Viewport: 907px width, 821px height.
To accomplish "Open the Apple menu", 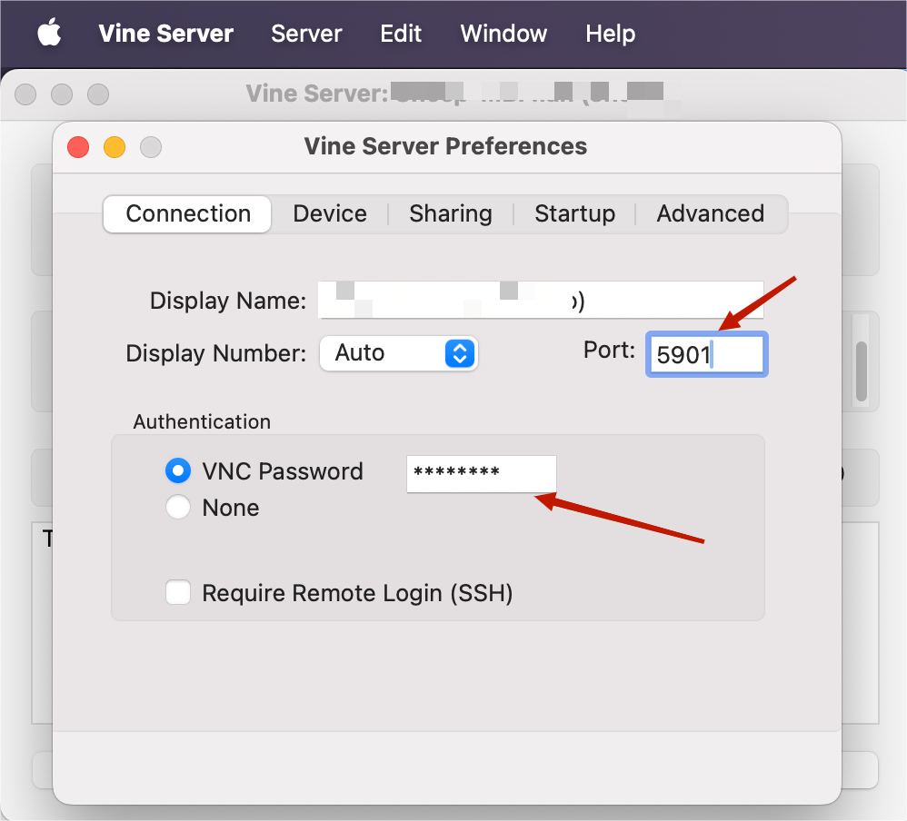I will (49, 34).
